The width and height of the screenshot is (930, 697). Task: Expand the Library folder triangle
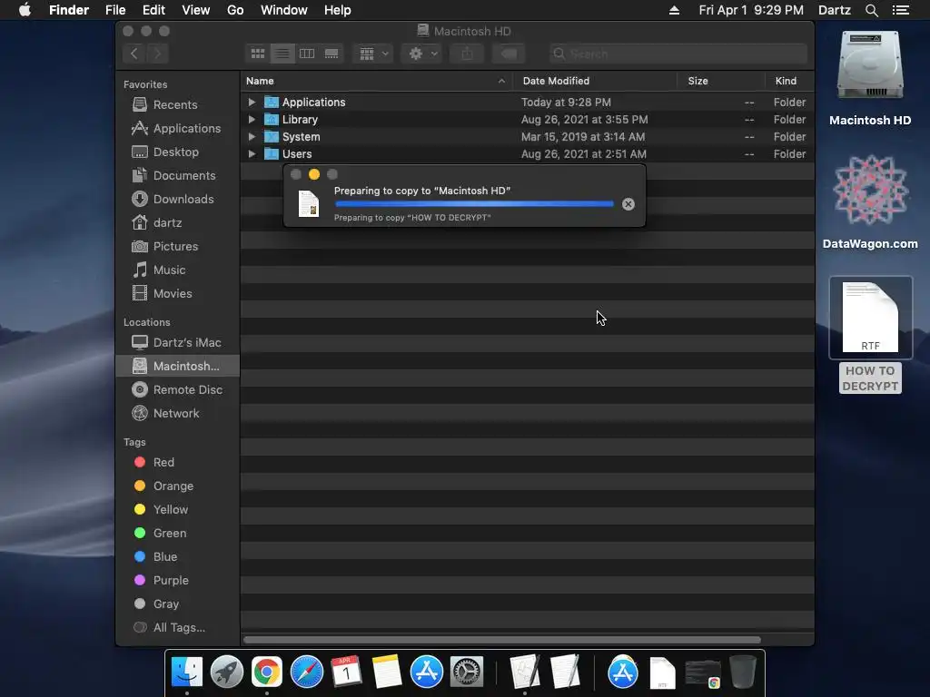pos(252,119)
